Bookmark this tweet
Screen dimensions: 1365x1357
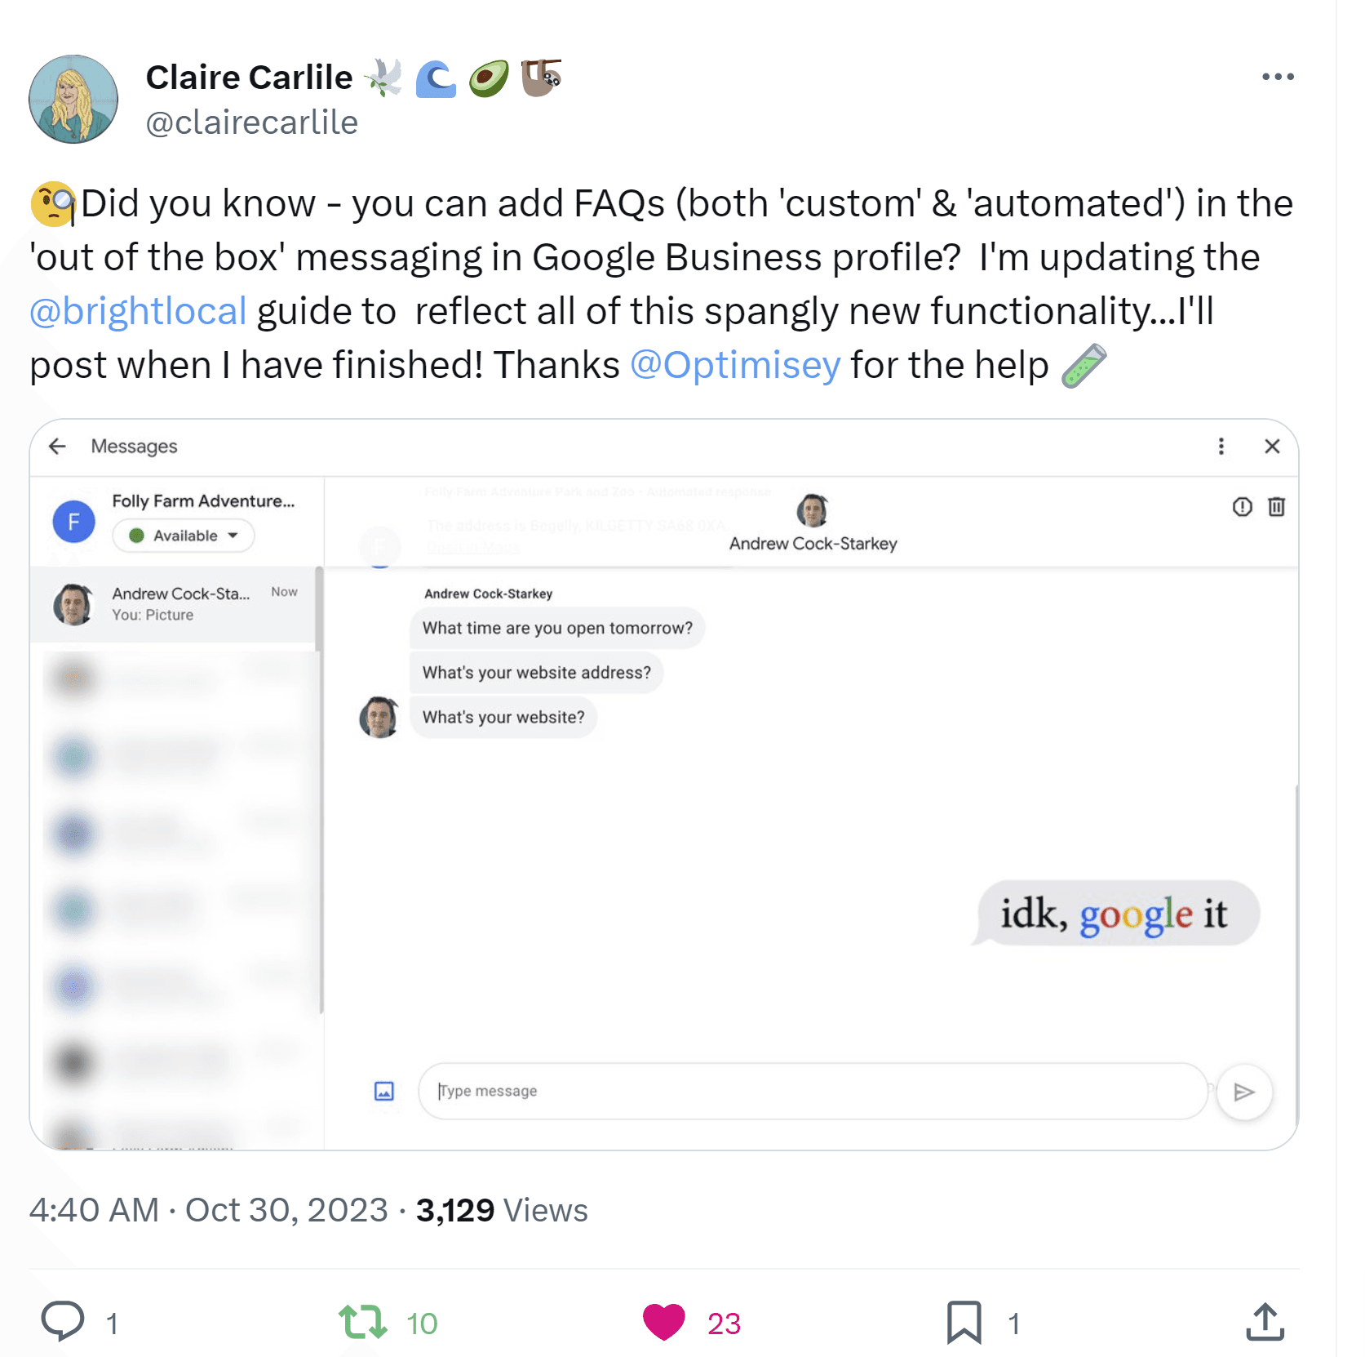point(964,1322)
